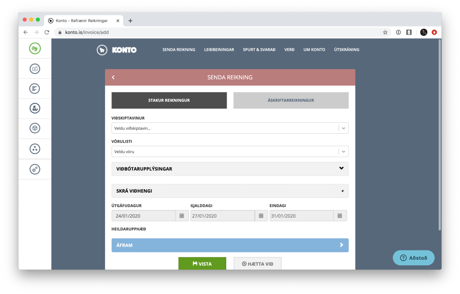
Task: Open the list lines icon in sidebar
Action: 35,88
